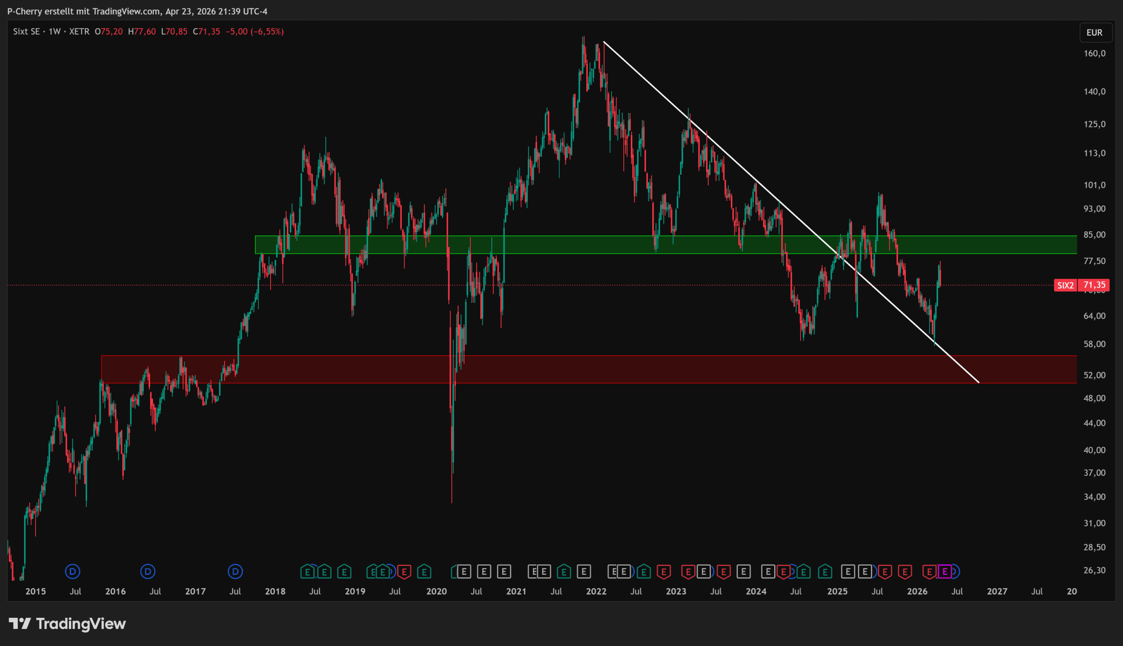This screenshot has width=1123, height=646.
Task: Click the green earnings marker just before 2025
Action: (825, 571)
